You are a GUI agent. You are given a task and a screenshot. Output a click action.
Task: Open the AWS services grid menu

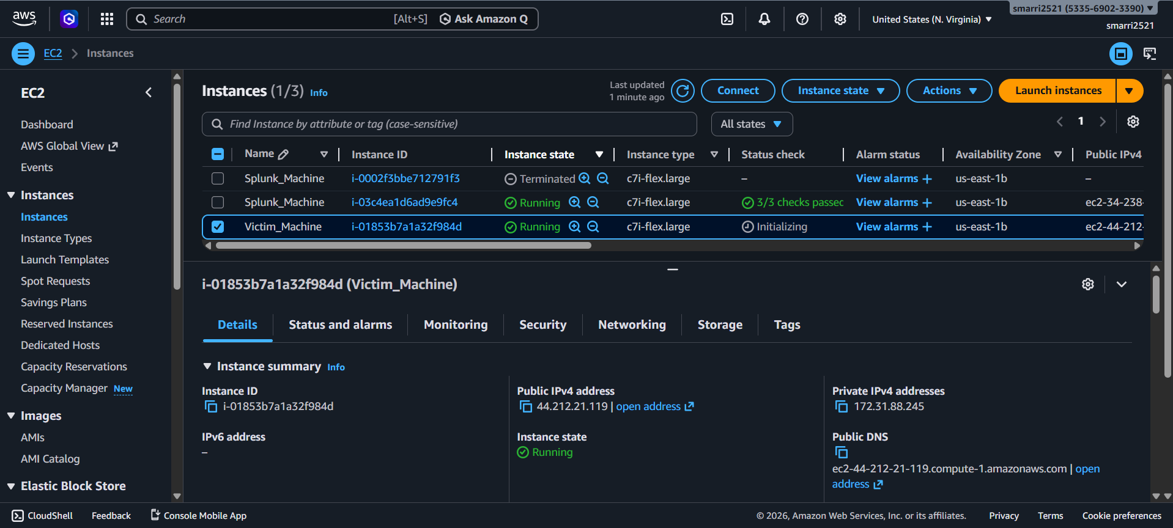[x=107, y=19]
